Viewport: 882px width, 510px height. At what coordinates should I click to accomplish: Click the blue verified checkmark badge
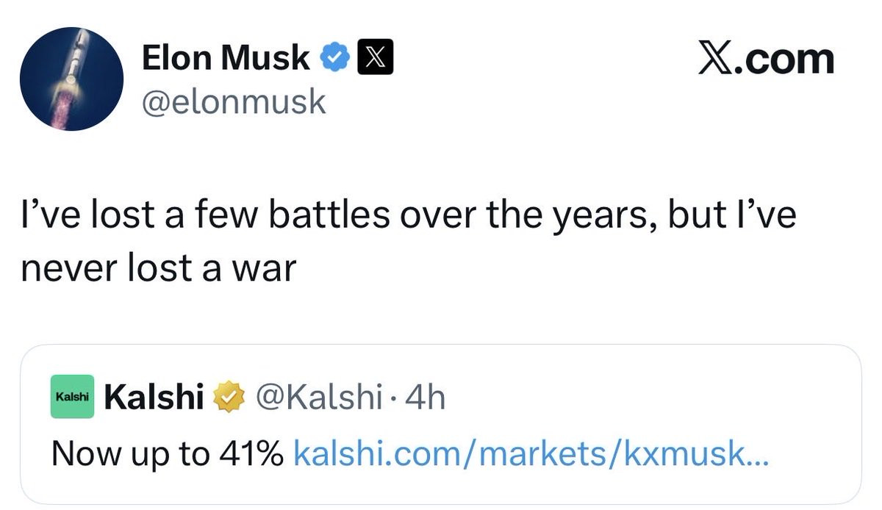336,59
